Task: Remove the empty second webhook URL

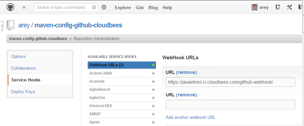Action: click(x=186, y=95)
